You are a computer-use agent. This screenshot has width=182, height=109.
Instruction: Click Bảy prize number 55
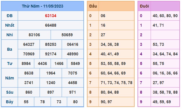pos(26,102)
